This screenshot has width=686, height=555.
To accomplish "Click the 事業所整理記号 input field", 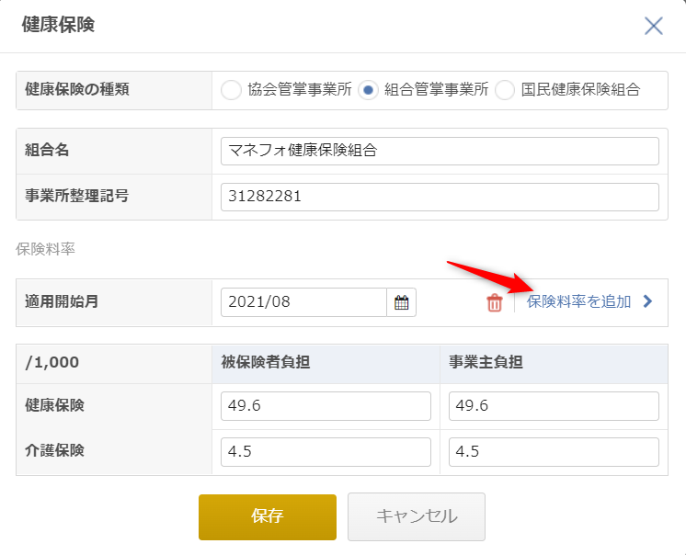I will [440, 197].
